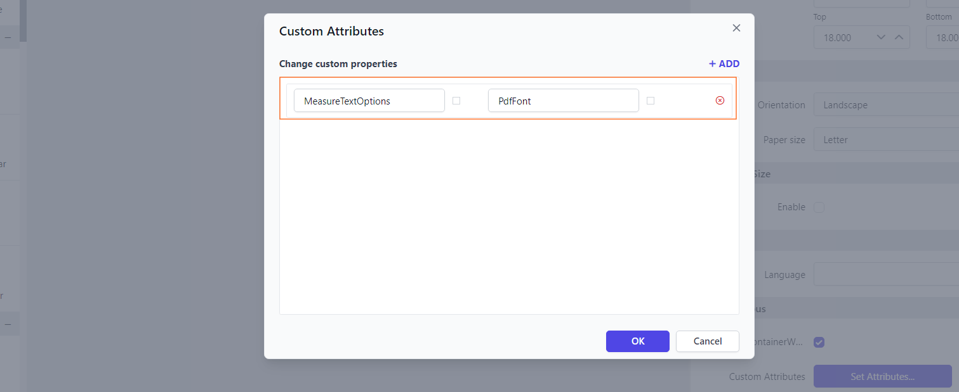Image resolution: width=959 pixels, height=392 pixels.
Task: Click the PdfFont value field
Action: pyautogui.click(x=563, y=101)
